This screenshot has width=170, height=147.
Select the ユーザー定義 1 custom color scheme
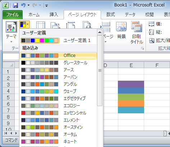[58, 41]
